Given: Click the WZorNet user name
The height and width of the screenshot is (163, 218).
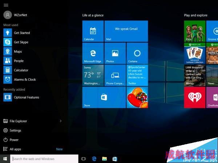Looking at the screenshot, I should pos(20,15).
